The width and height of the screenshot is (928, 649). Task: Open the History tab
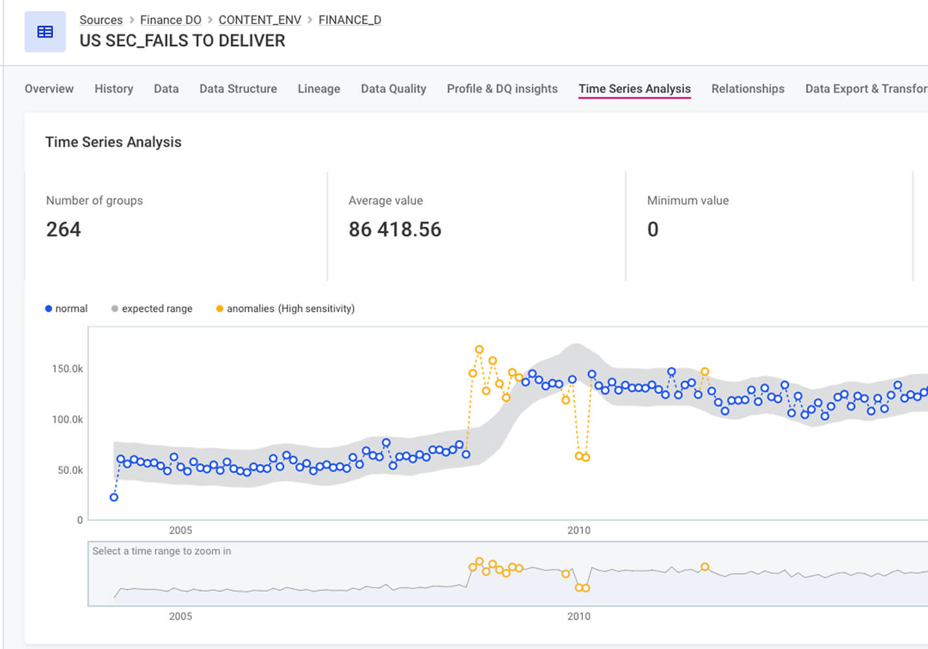point(114,89)
